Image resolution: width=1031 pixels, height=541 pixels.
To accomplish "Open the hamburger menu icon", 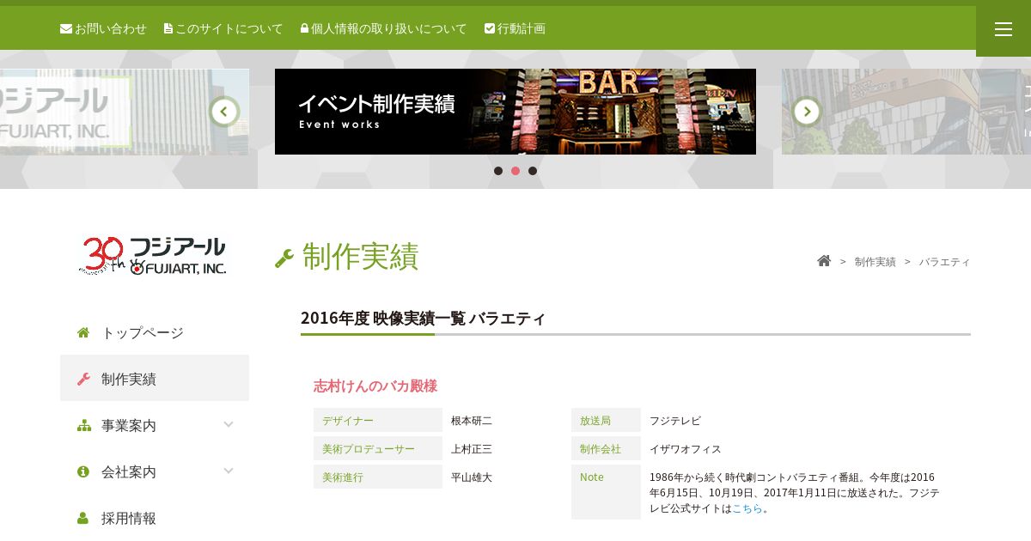I will (1003, 29).
